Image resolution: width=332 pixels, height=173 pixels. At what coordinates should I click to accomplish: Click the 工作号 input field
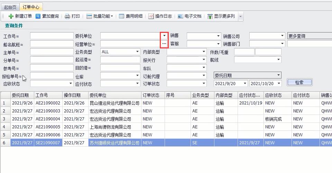click(47, 36)
